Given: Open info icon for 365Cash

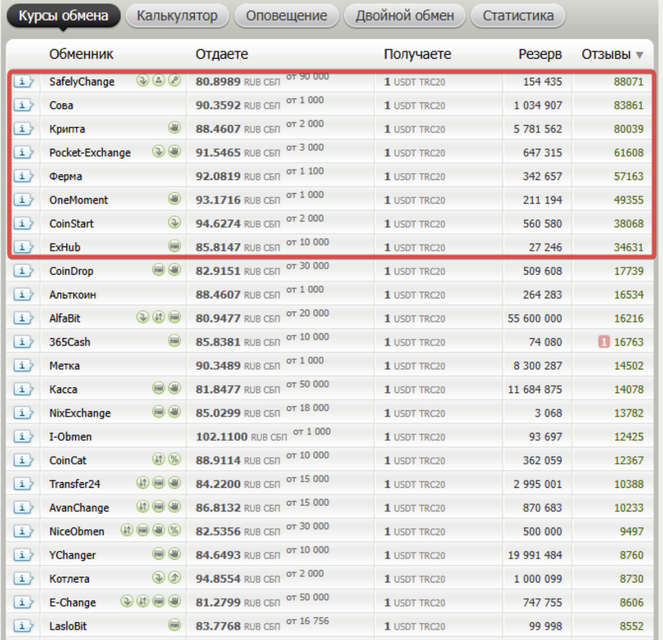Looking at the screenshot, I should pos(23,342).
